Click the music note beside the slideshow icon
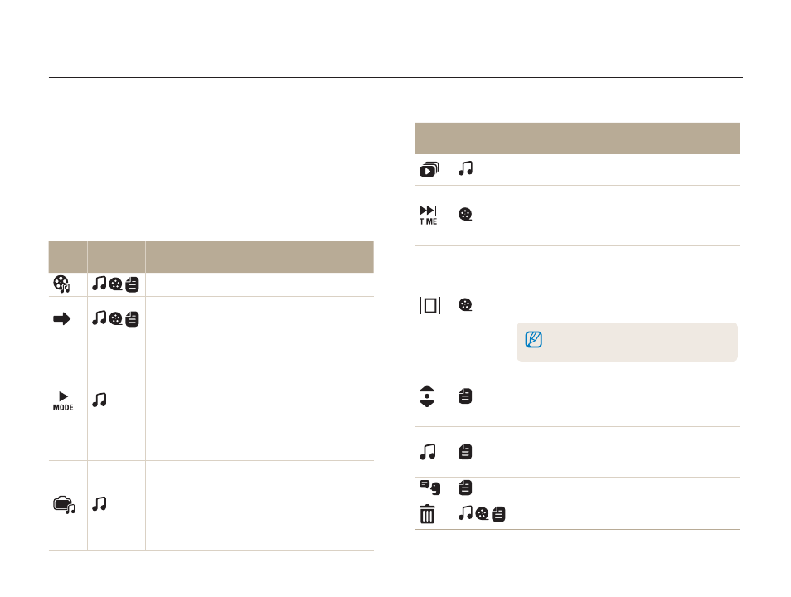The image size is (791, 597). pos(466,168)
